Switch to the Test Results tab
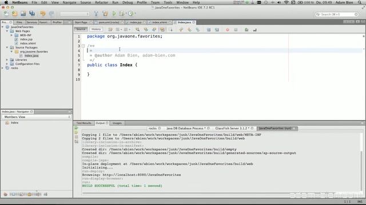This screenshot has width=366, height=205. pos(84,123)
